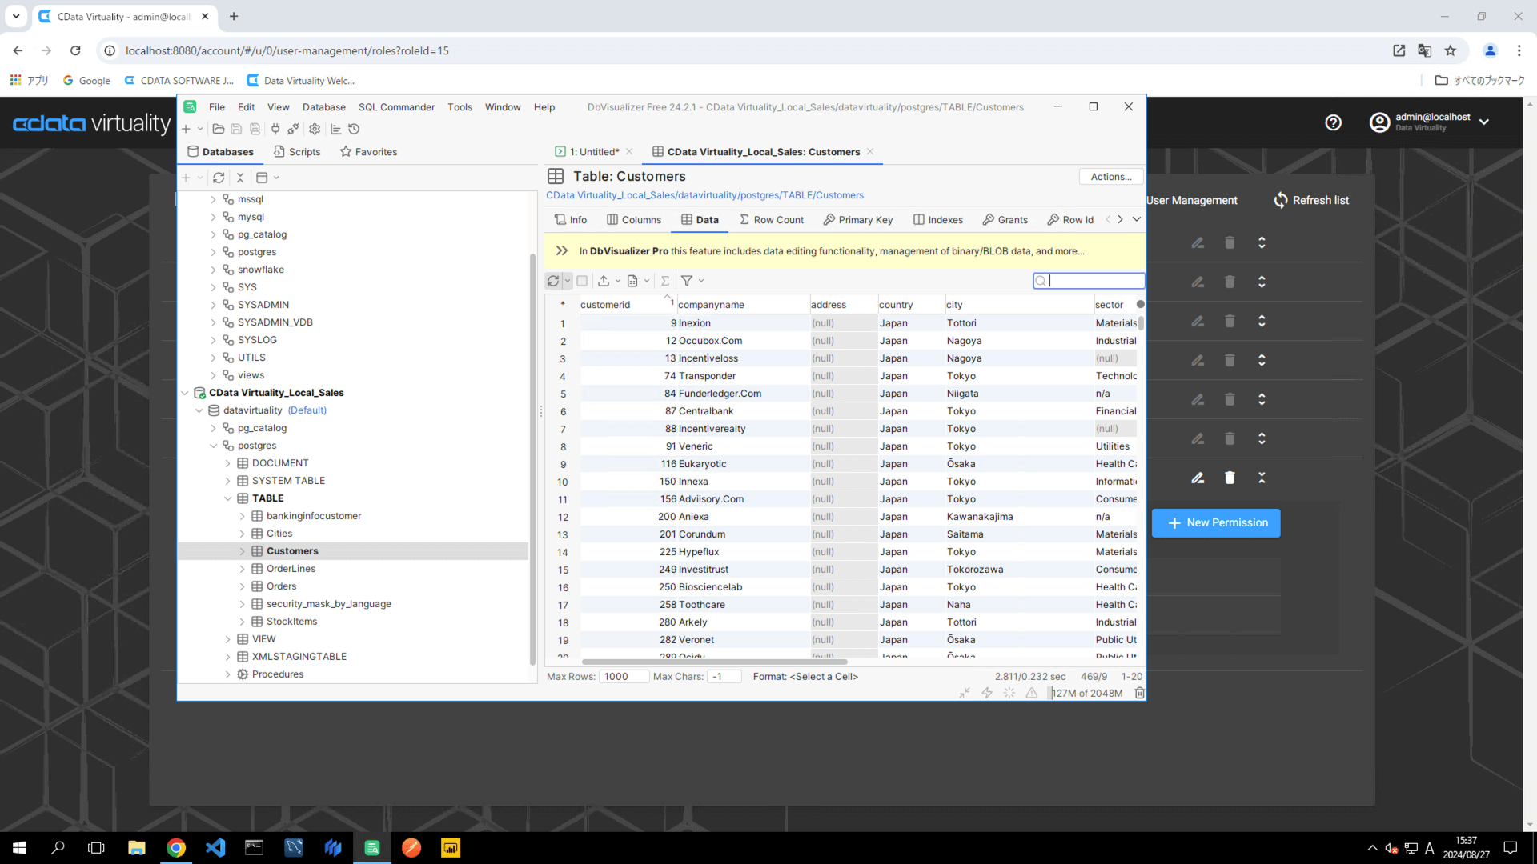This screenshot has width=1537, height=864.
Task: Click the Max Rows input field
Action: pos(624,677)
